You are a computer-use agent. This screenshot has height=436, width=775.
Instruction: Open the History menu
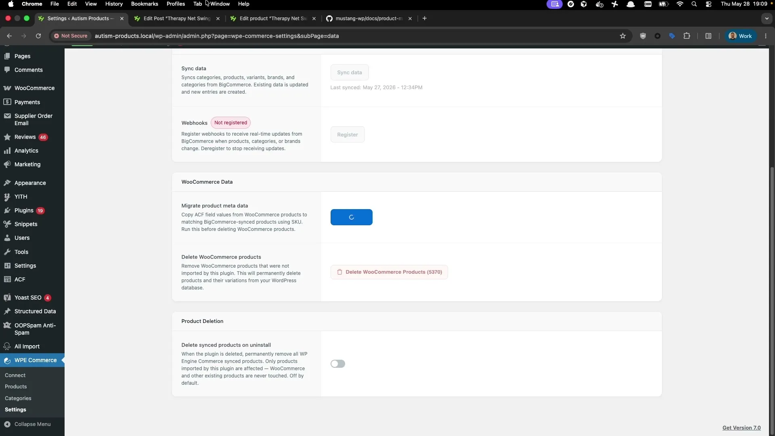(x=114, y=4)
